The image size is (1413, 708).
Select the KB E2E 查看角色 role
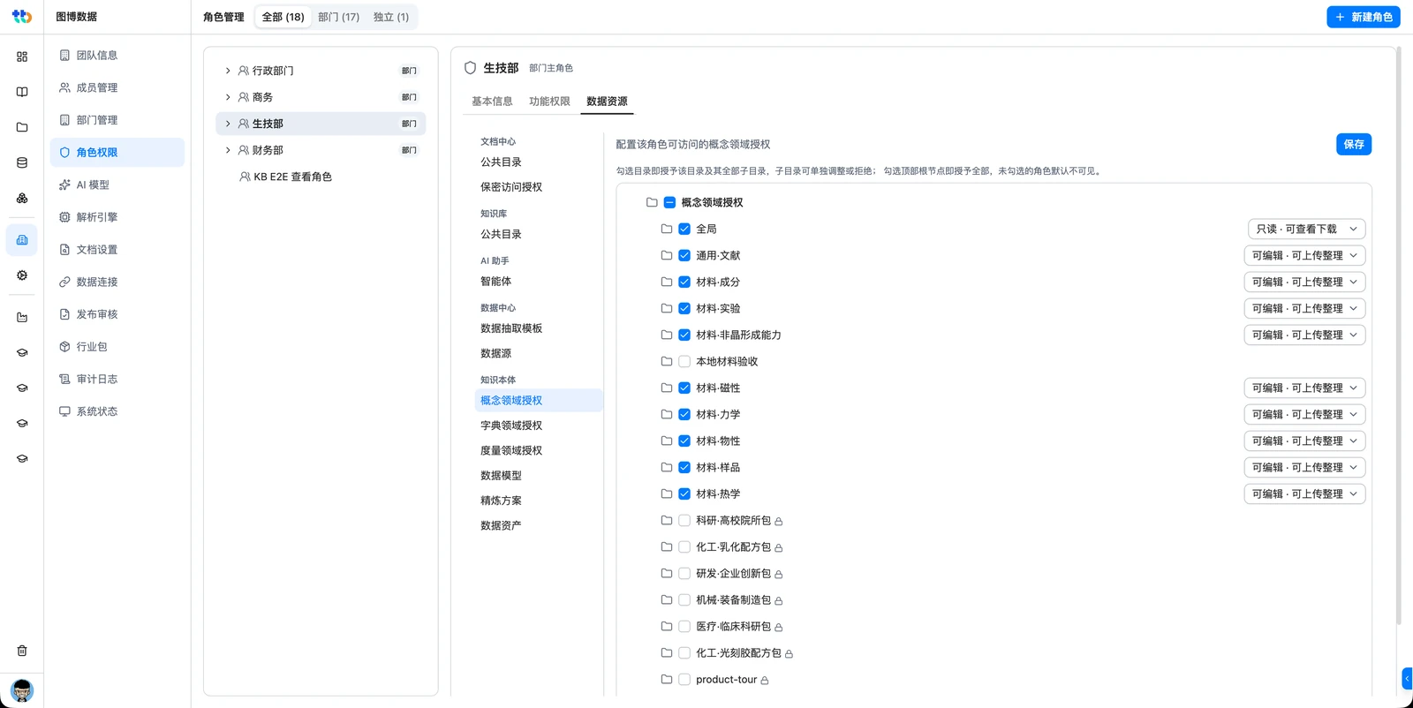(321, 177)
